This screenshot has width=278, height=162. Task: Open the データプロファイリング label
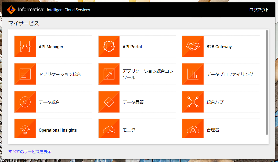tap(230, 74)
